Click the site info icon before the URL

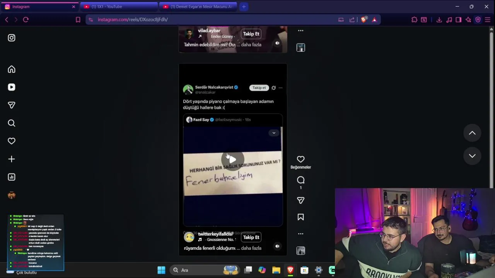tap(91, 19)
